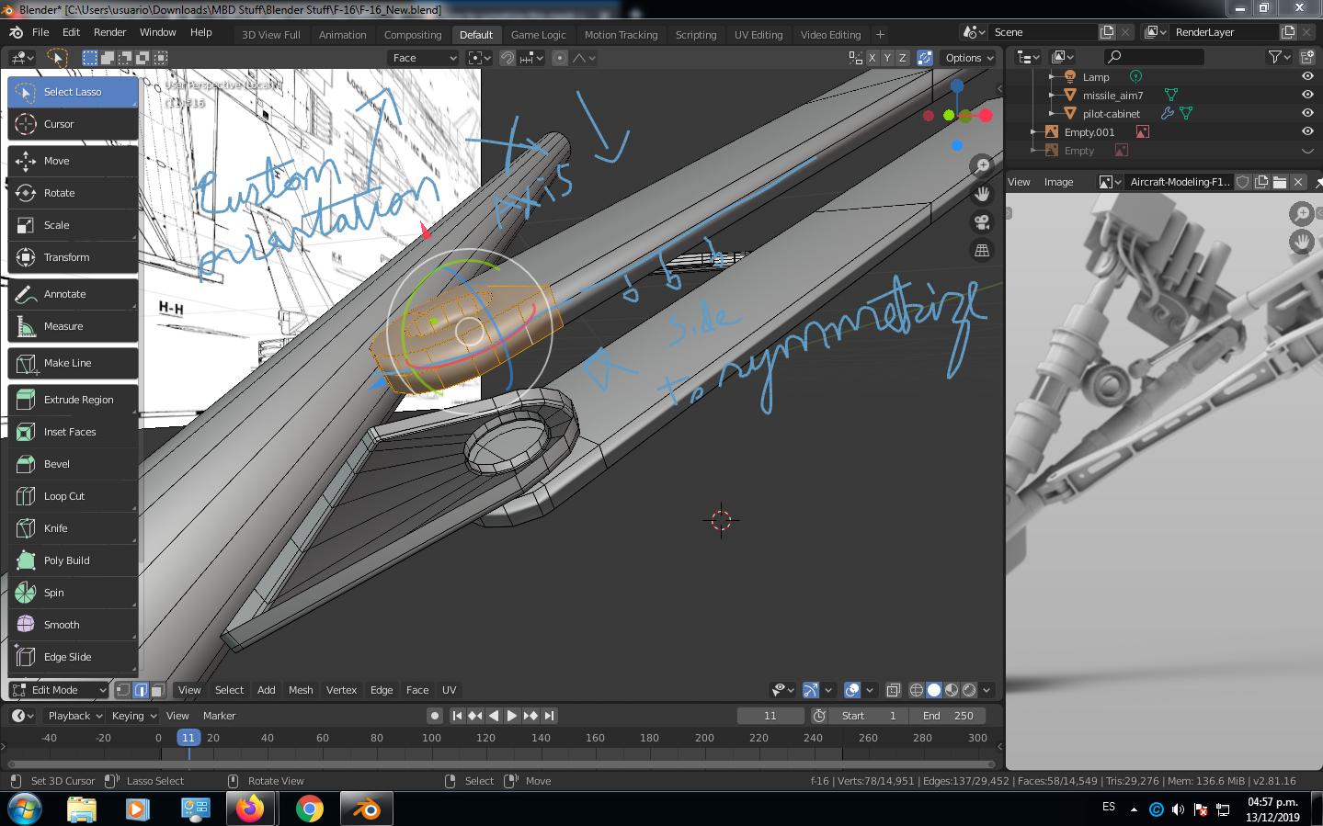Click the timeline horizontal scrollbar
The width and height of the screenshot is (1323, 826).
click(501, 764)
